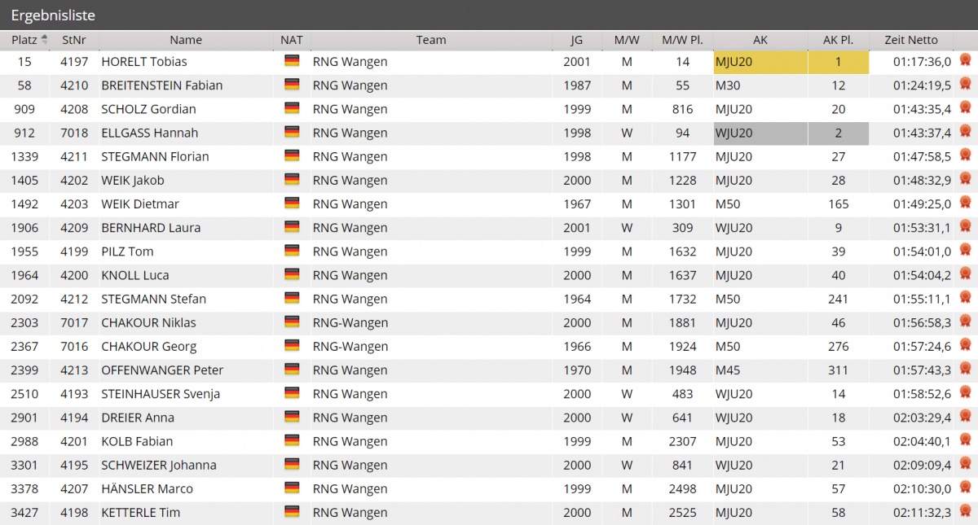Sort table by AK header

pos(760,40)
